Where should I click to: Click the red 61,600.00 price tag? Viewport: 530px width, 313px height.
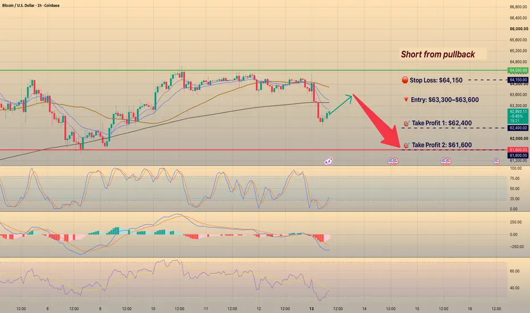(x=518, y=150)
